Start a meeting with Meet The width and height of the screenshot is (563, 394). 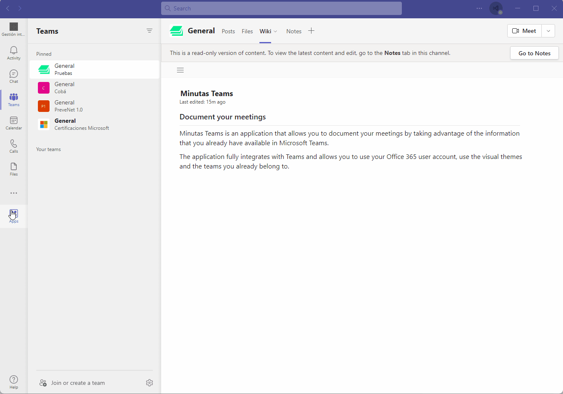524,31
